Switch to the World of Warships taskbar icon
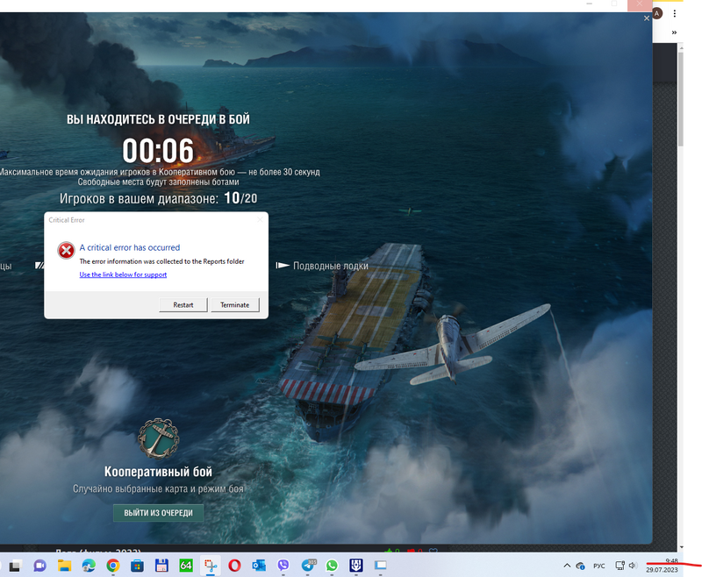 [x=356, y=566]
